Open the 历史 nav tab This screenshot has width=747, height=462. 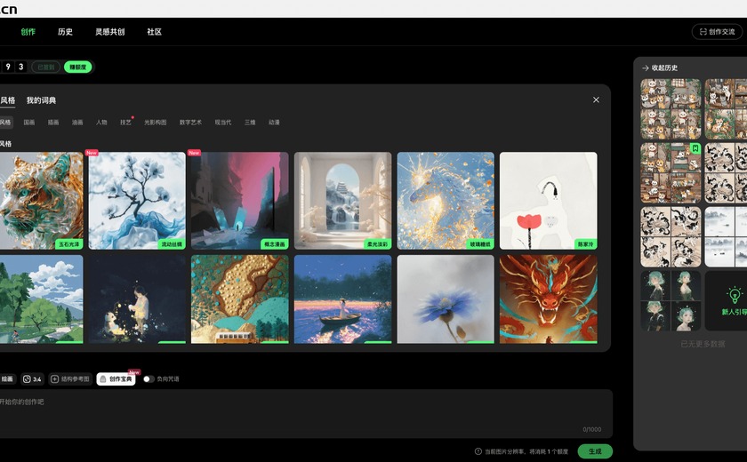[65, 32]
